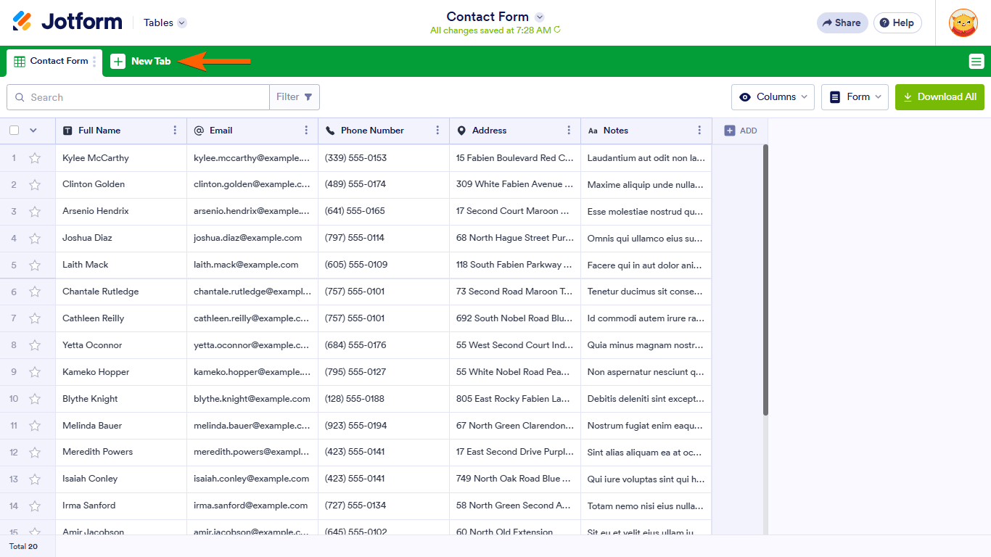Screen dimensions: 991x557
Task: Open Email column three-dot menu
Action: (306, 131)
